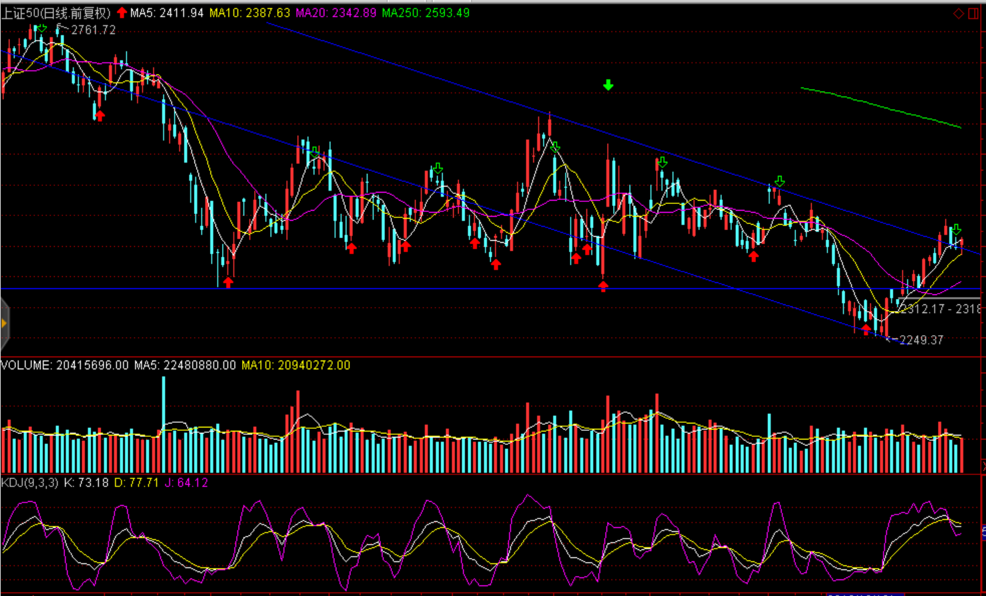Click red buy arrow near 2249.37 low
986x596 pixels.
coord(866,328)
